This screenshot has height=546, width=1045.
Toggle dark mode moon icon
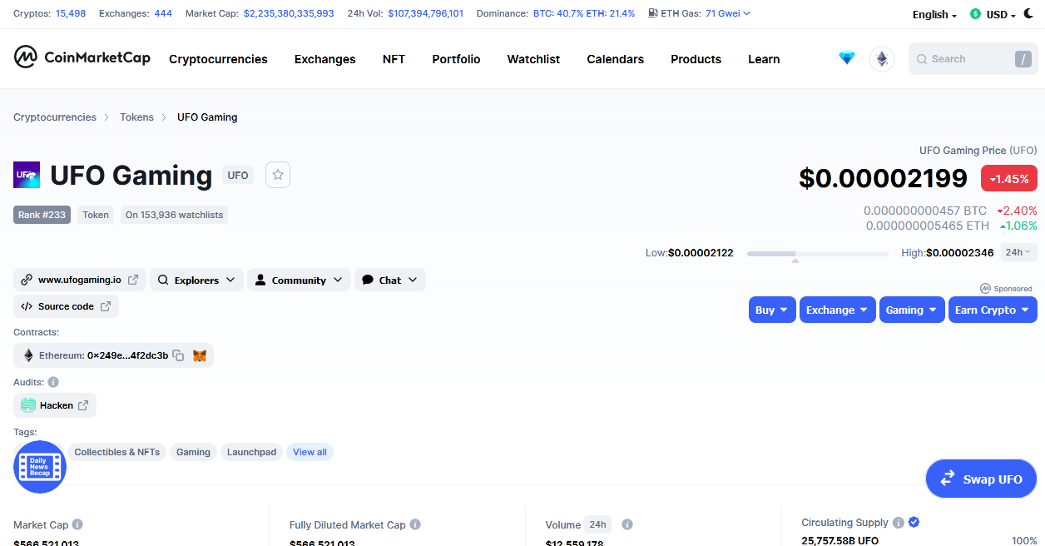tap(1028, 13)
